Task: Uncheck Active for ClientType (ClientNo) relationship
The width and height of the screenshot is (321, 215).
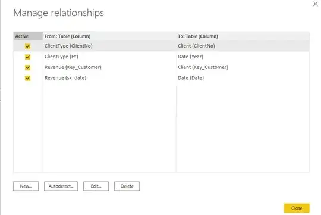Action: [x=27, y=46]
